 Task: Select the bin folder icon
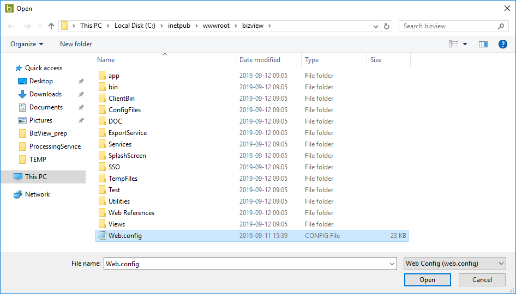(103, 87)
